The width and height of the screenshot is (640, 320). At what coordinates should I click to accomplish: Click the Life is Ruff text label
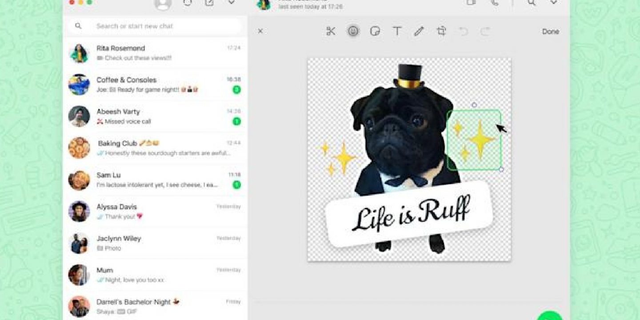tap(410, 213)
